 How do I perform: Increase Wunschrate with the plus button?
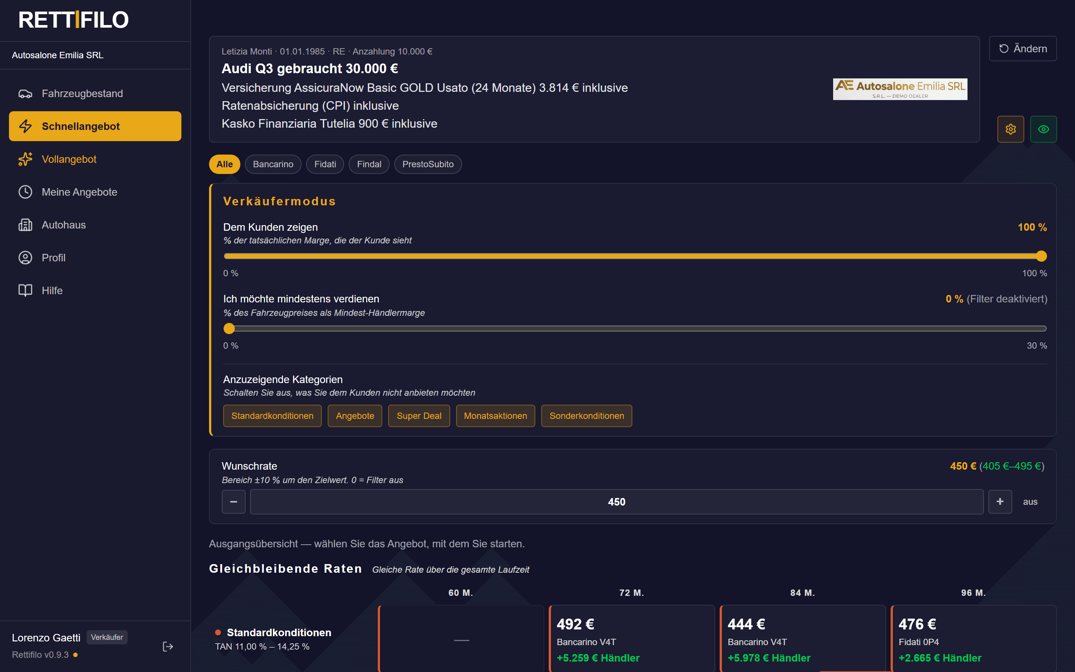point(1000,502)
